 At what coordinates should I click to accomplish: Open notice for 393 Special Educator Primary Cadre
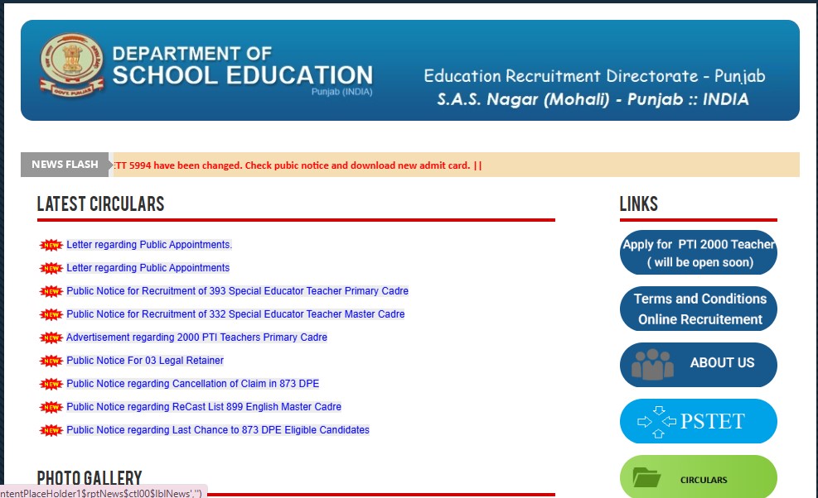(237, 290)
